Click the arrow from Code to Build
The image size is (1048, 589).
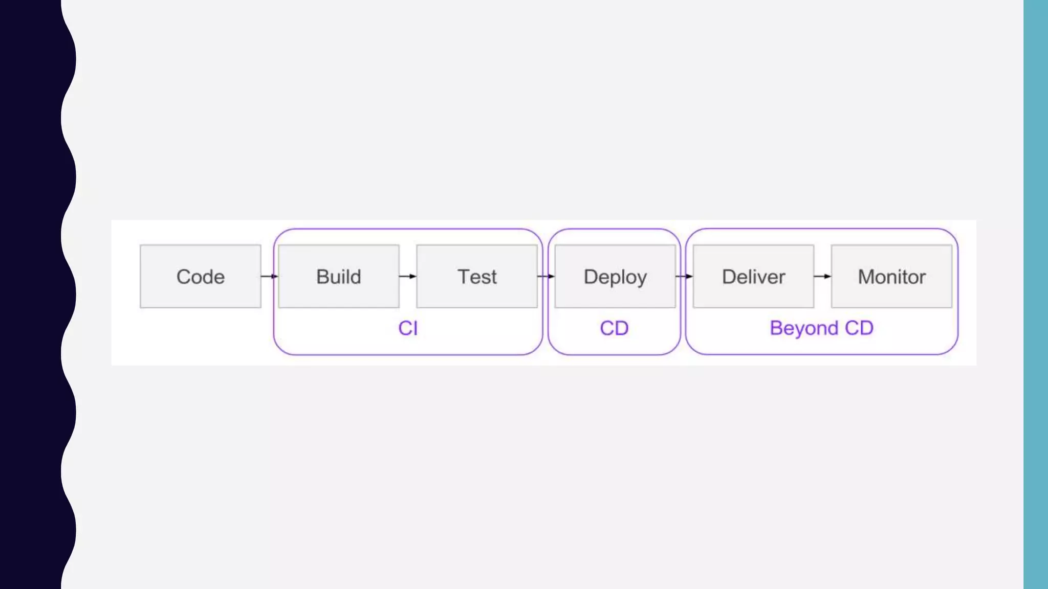(269, 277)
